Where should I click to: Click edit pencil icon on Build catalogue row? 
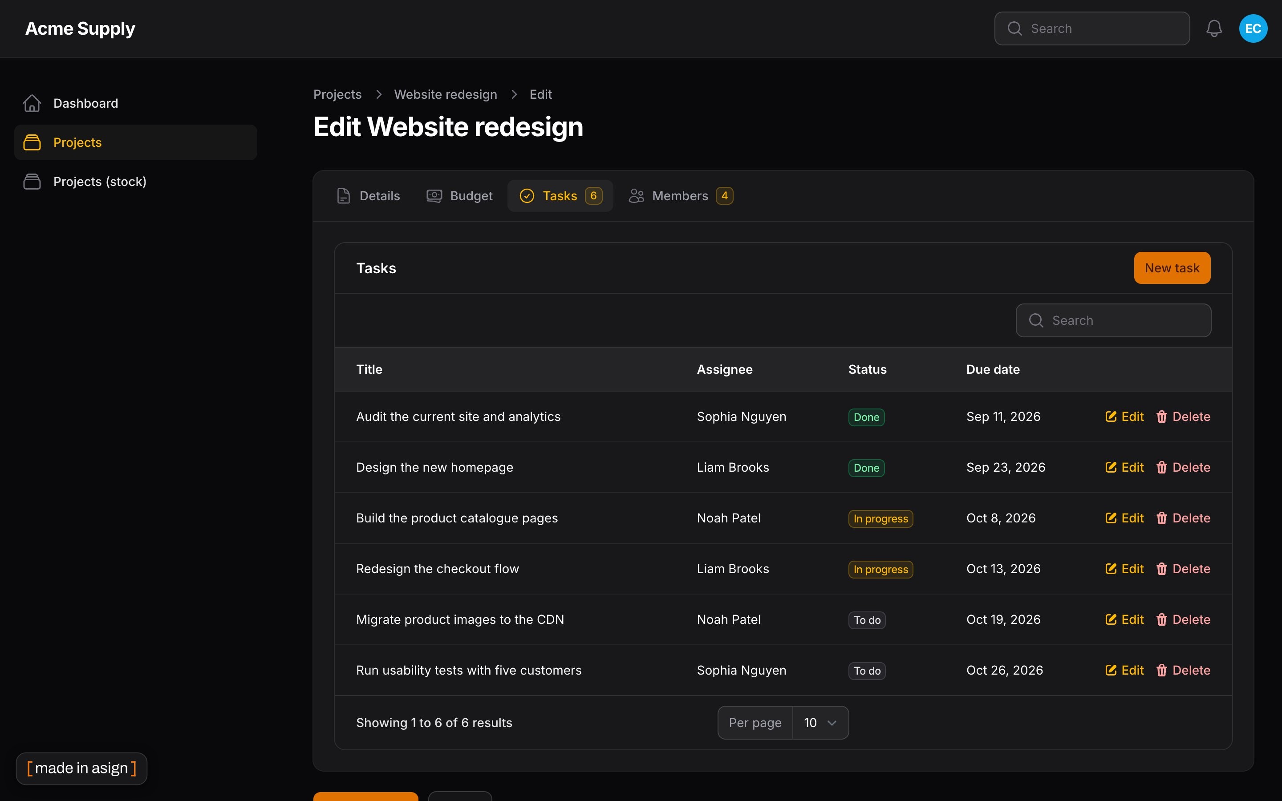click(x=1110, y=518)
